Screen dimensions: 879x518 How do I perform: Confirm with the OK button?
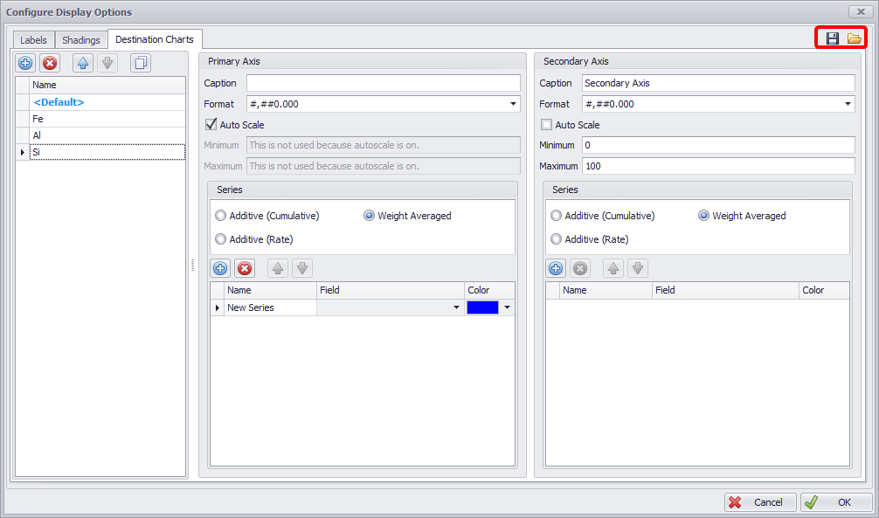pos(836,502)
